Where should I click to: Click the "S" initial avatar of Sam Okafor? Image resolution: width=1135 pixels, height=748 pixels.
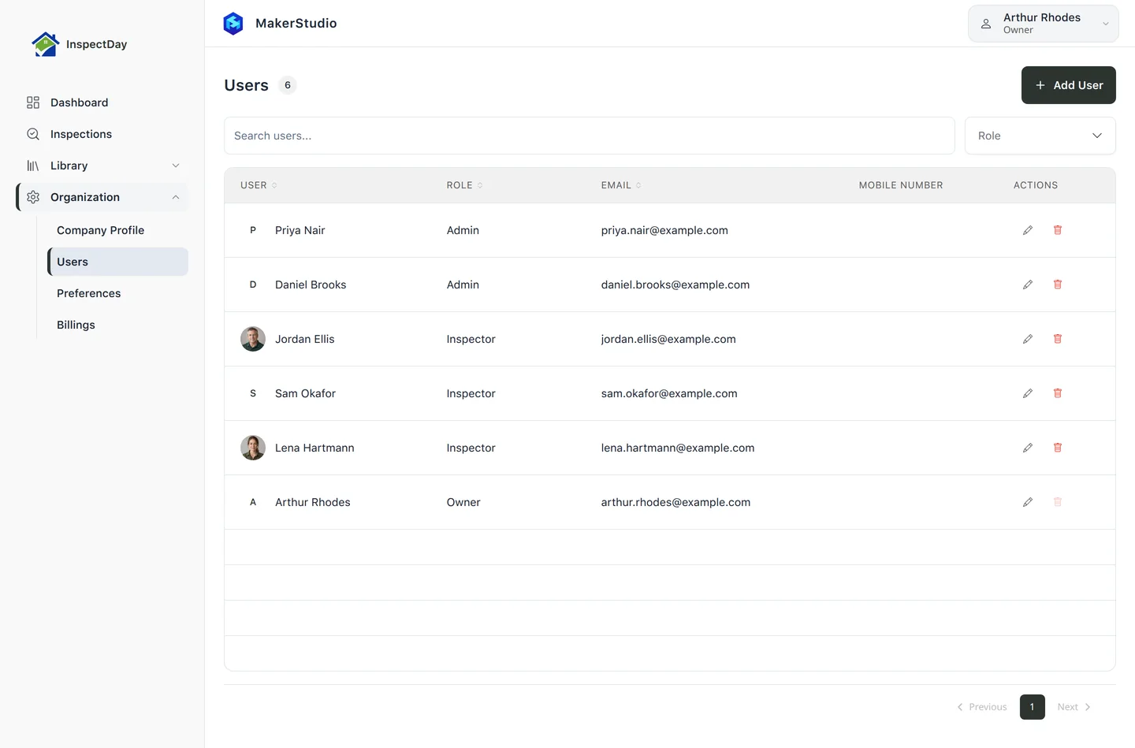coord(253,393)
